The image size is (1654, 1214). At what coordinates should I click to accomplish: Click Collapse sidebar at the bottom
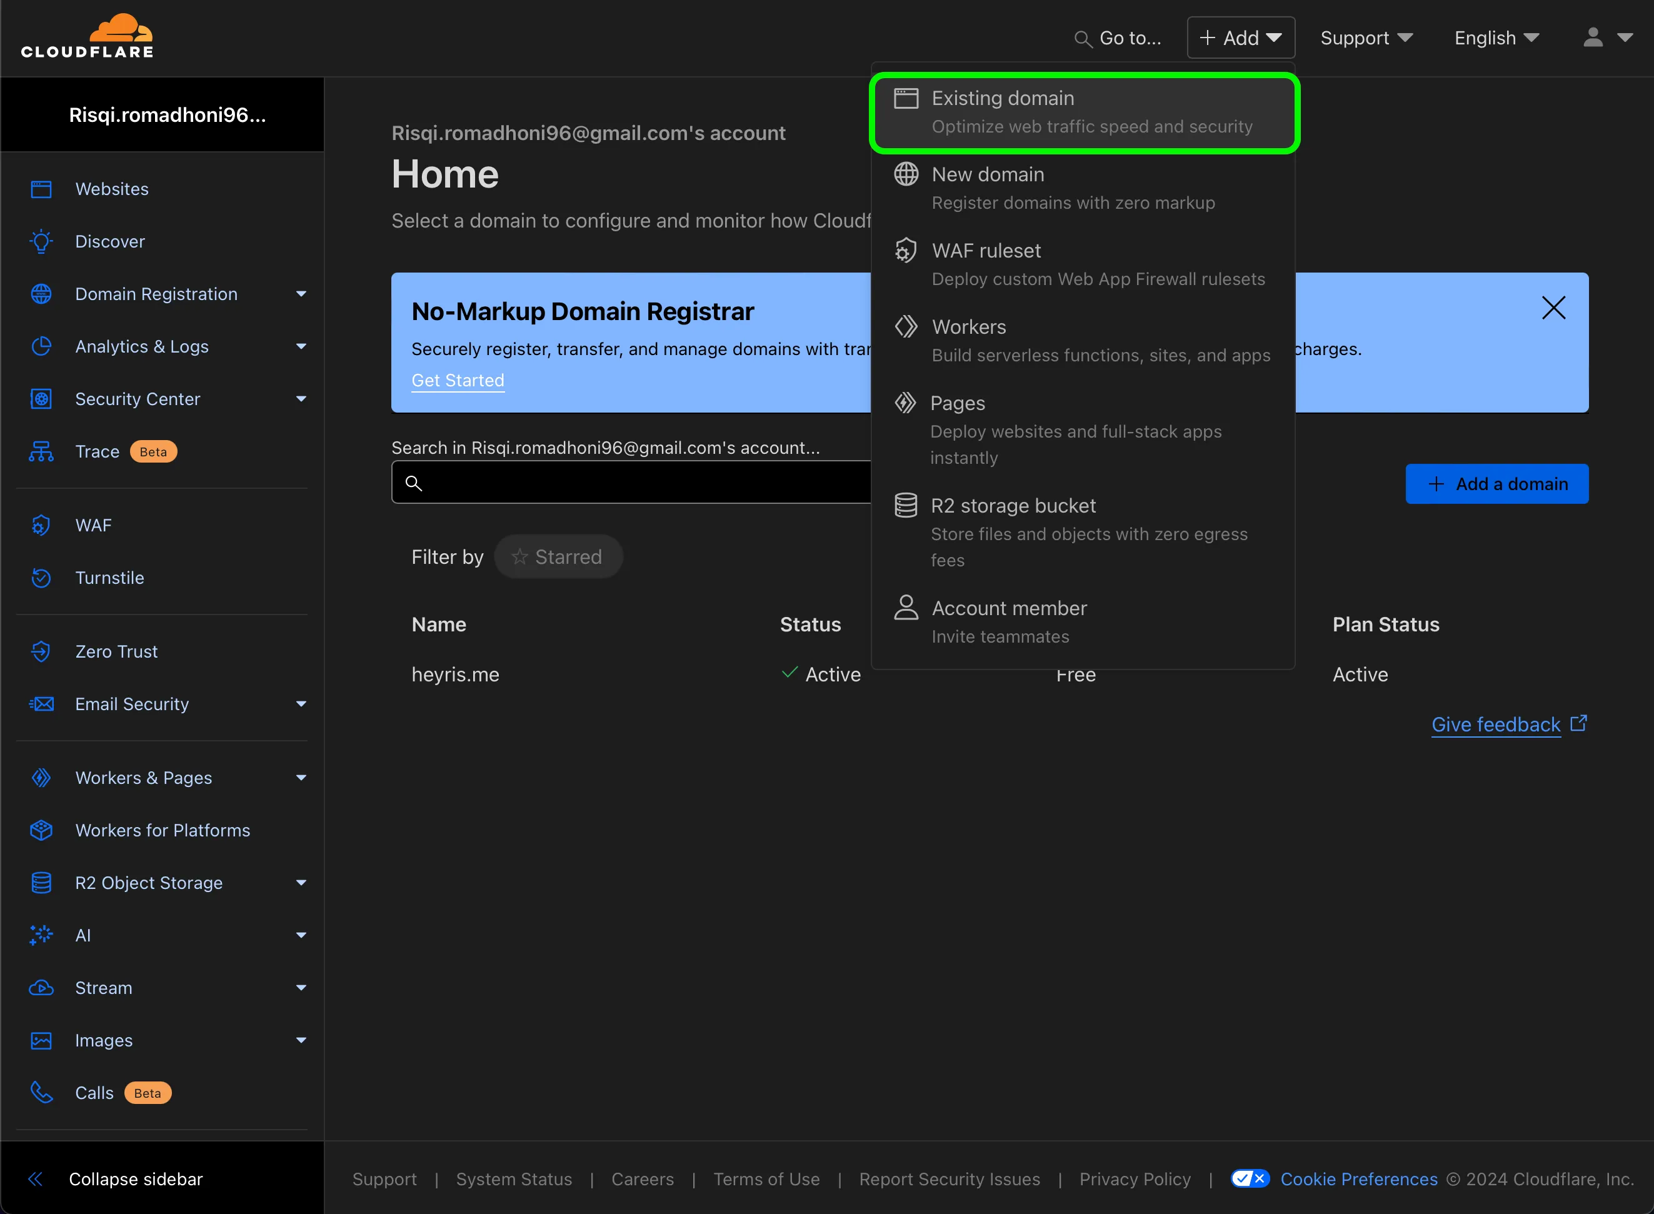(135, 1179)
